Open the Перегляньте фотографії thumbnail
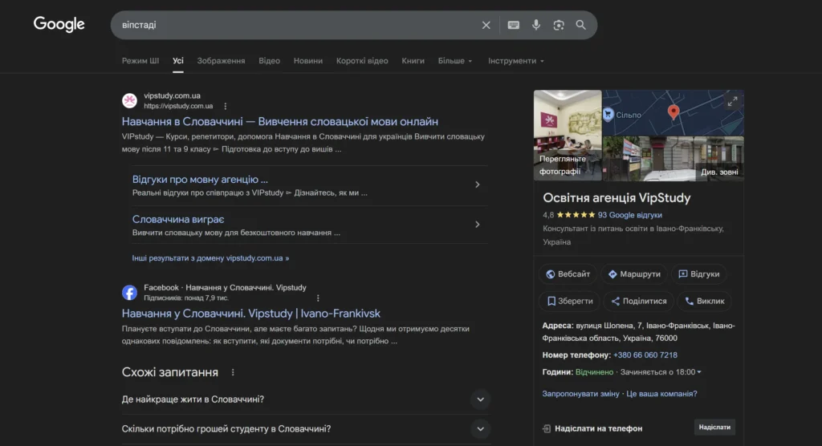This screenshot has width=822, height=446. click(568, 136)
